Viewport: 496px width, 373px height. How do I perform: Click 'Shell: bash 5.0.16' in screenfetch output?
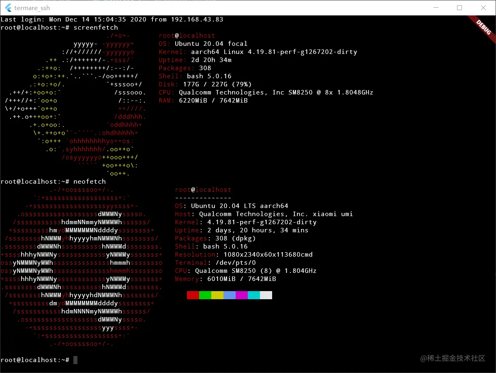tap(195, 76)
